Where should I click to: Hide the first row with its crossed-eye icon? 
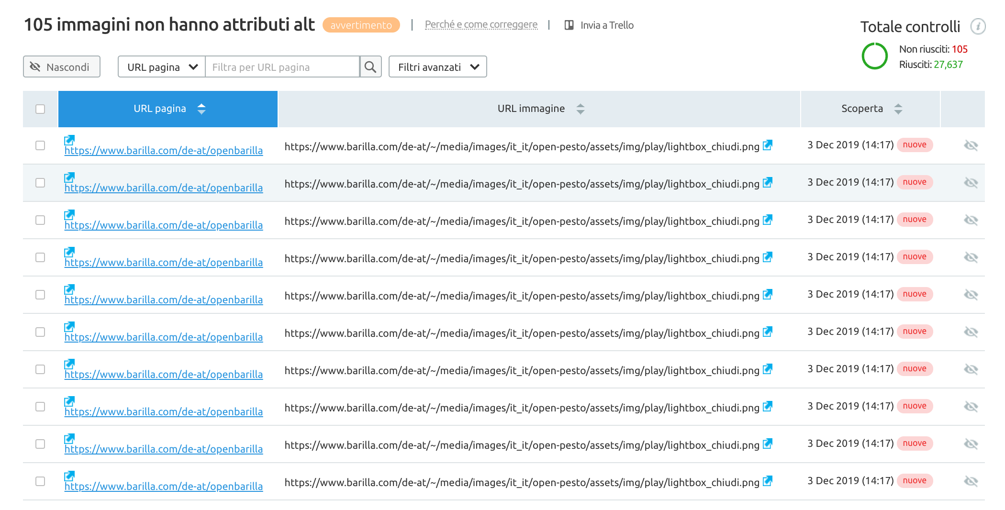(x=971, y=145)
